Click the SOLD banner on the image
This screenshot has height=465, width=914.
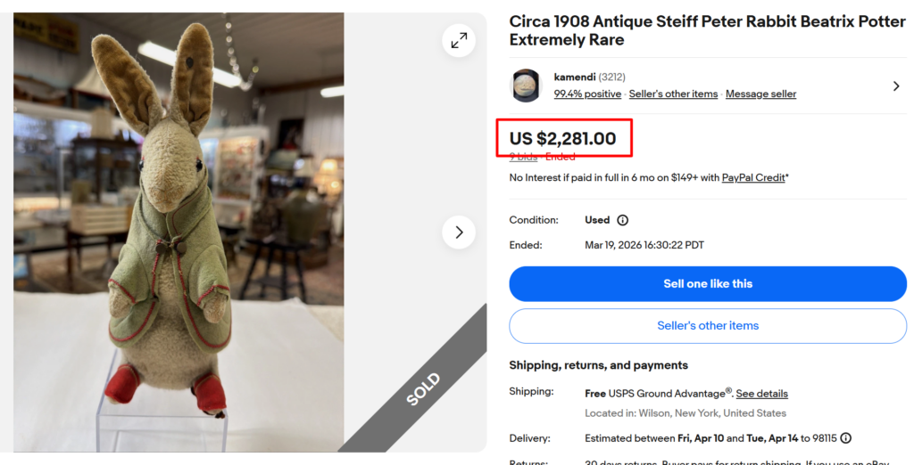[422, 389]
